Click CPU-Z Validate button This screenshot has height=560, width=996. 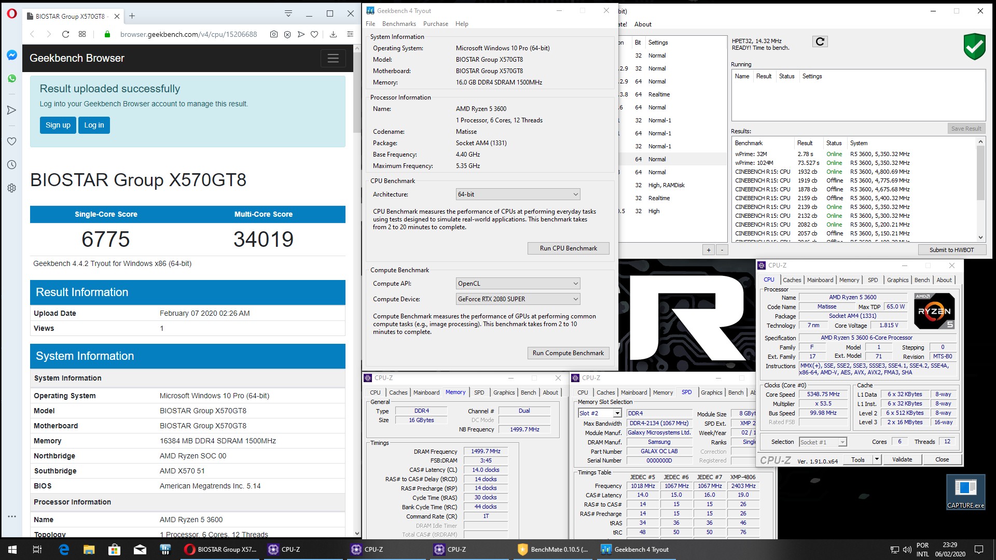(x=902, y=459)
